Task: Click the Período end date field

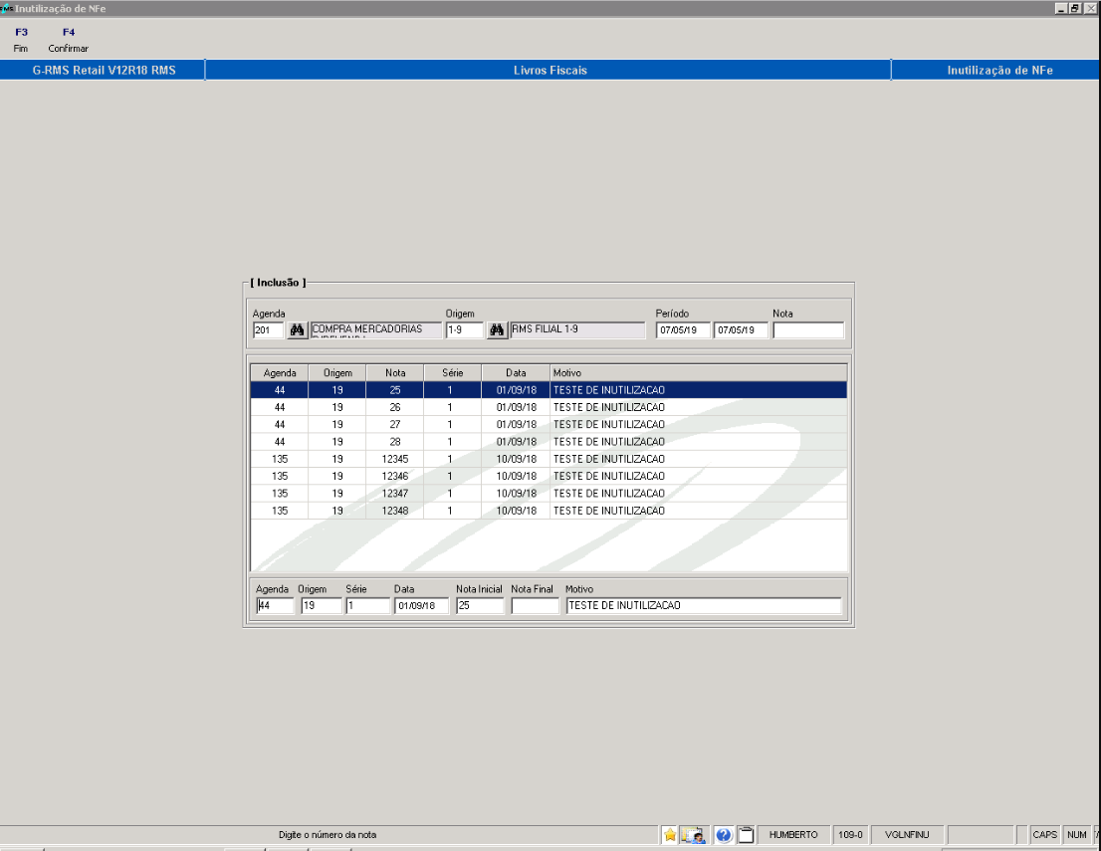Action: (x=741, y=330)
